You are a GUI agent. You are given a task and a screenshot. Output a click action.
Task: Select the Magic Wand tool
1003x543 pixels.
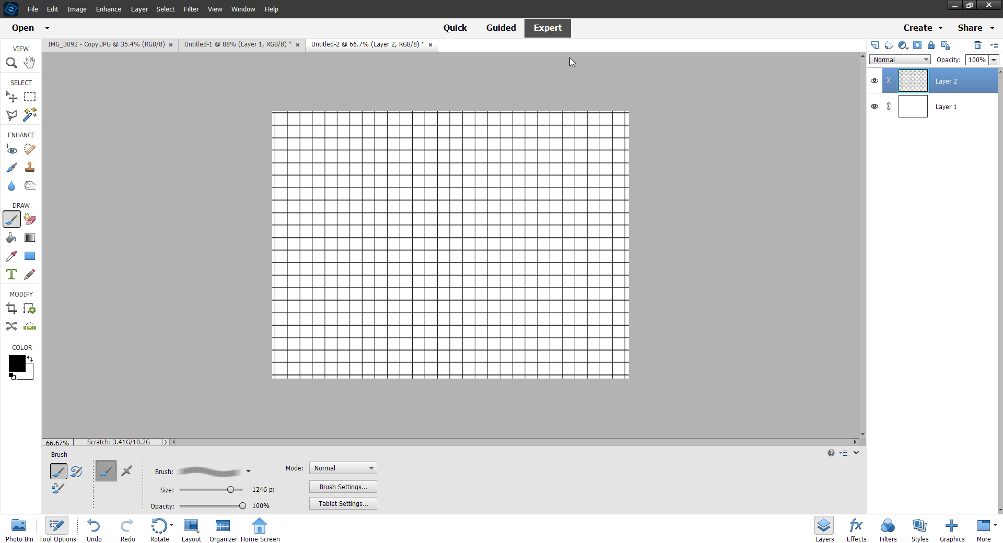click(x=30, y=114)
